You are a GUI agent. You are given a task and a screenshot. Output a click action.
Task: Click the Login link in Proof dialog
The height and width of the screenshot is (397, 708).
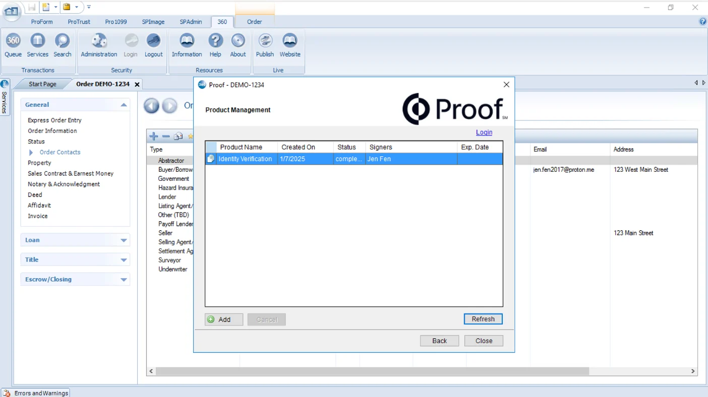484,133
